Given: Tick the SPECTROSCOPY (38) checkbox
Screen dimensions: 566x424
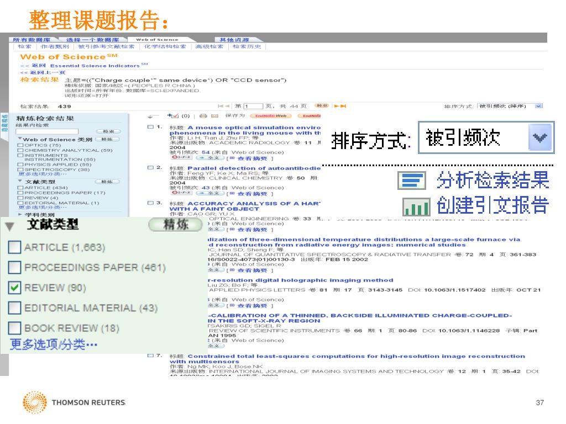Looking at the screenshot, I should (x=20, y=169).
